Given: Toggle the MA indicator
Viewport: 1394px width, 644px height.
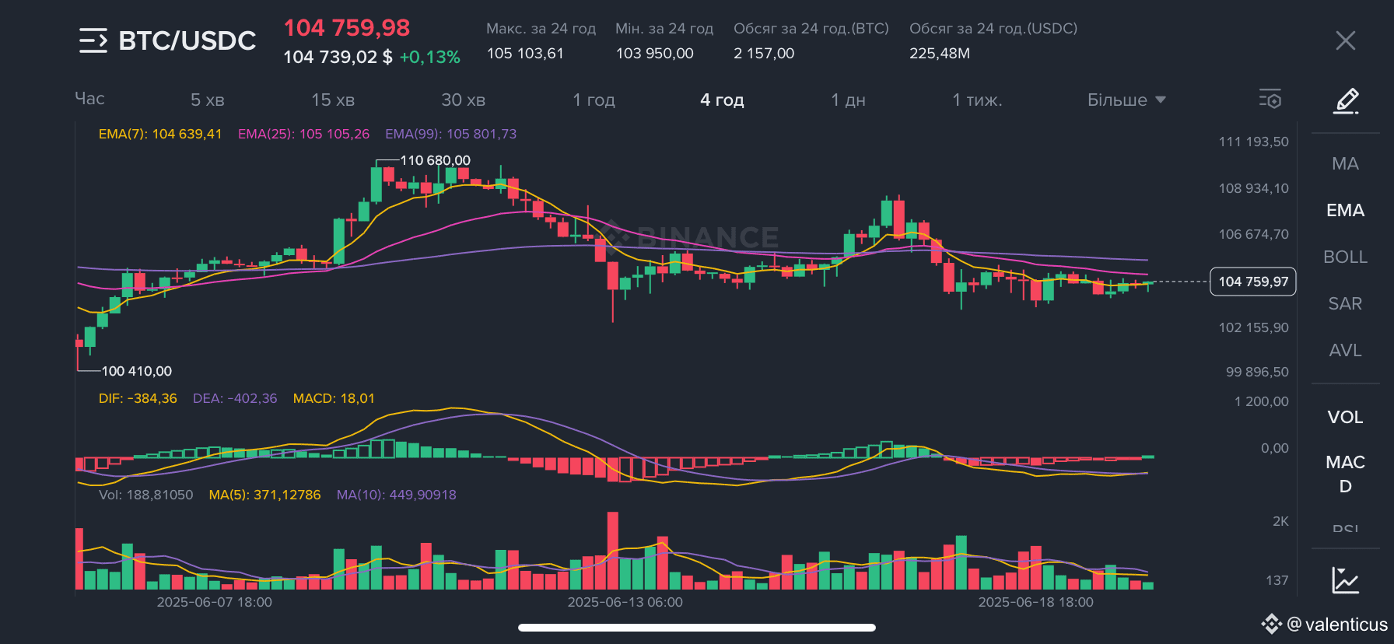Looking at the screenshot, I should [1345, 163].
